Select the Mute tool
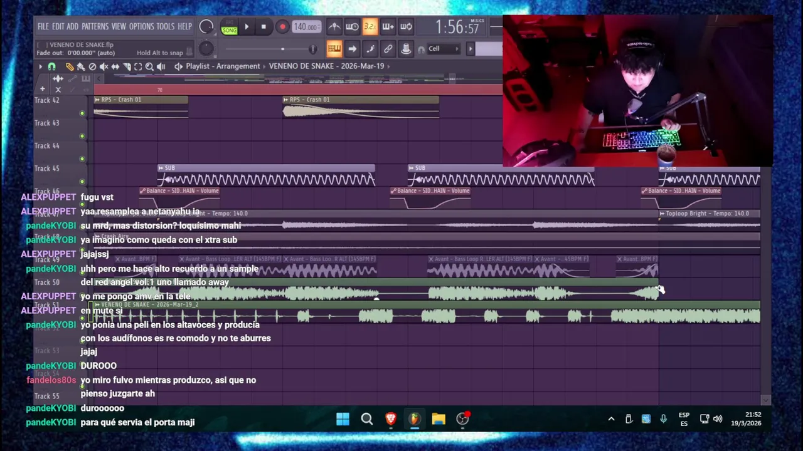The height and width of the screenshot is (451, 803). click(x=104, y=66)
